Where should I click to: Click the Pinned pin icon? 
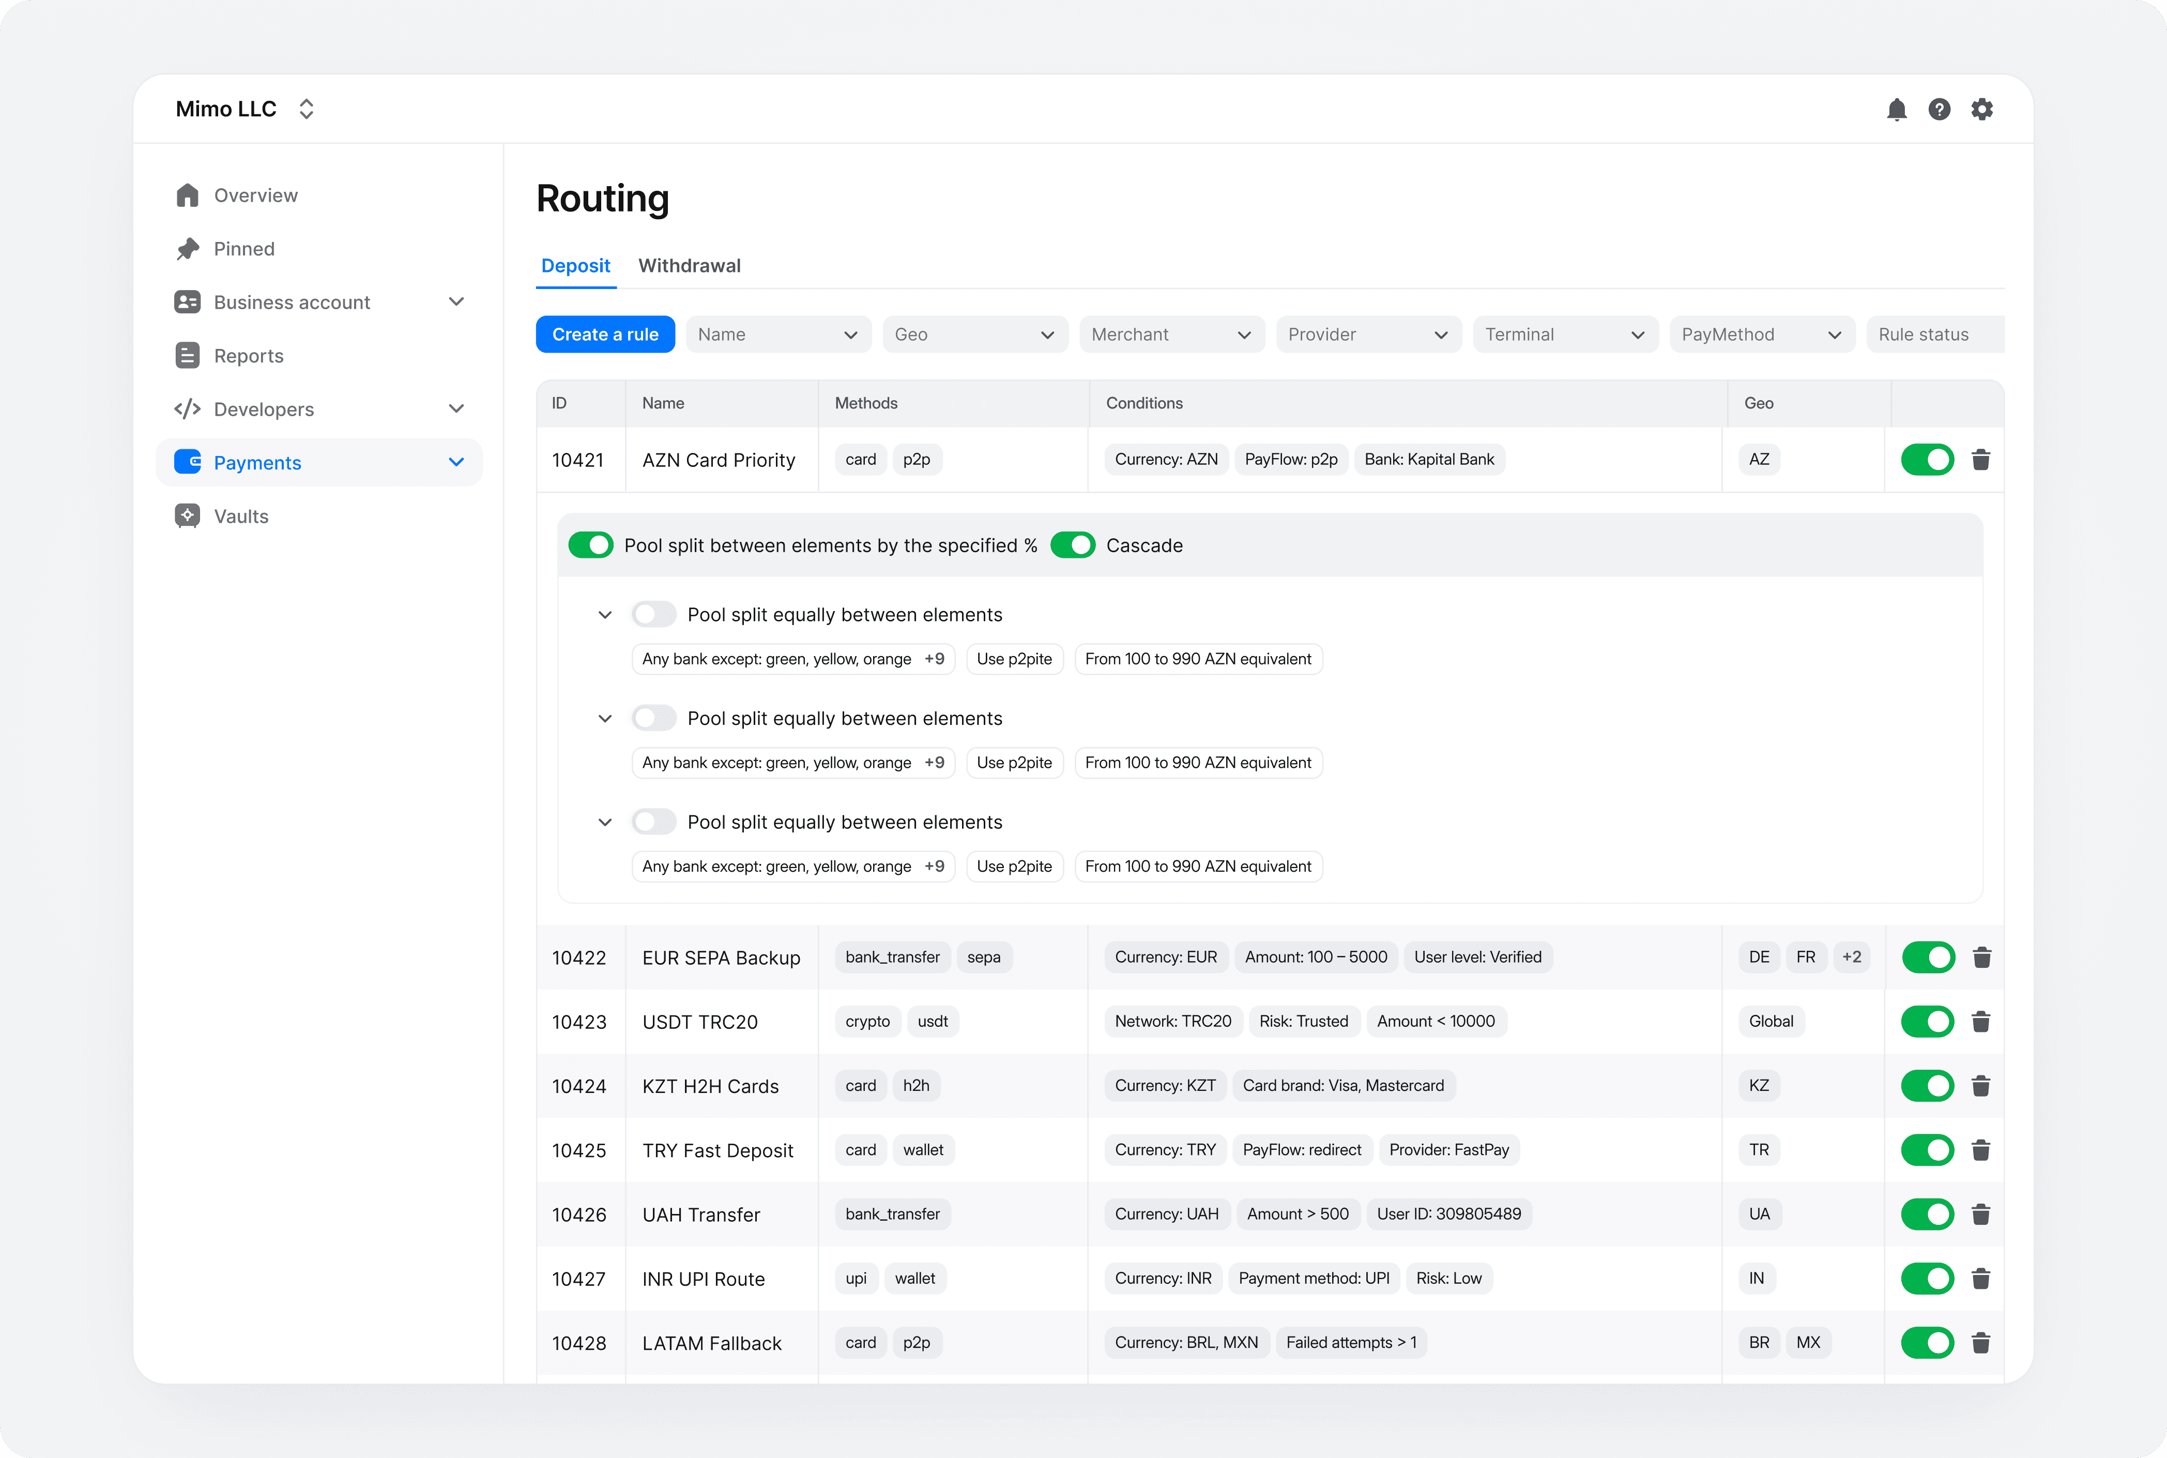(x=188, y=249)
